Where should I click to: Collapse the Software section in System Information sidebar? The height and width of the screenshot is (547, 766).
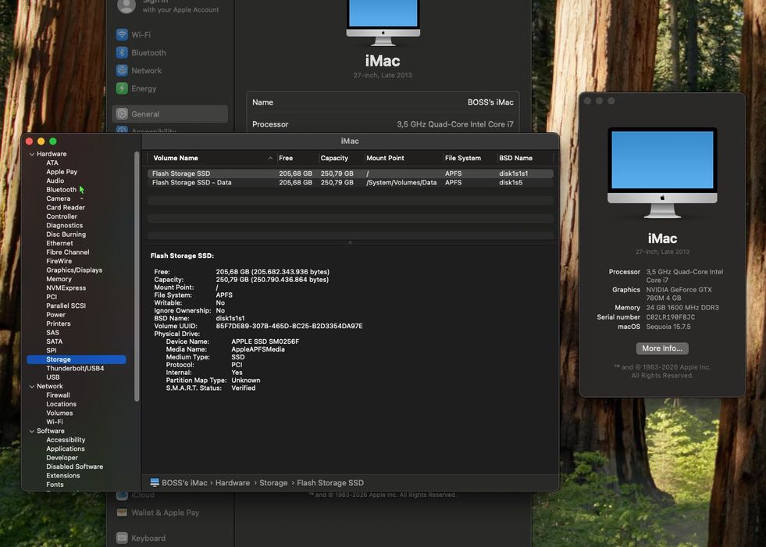(x=32, y=431)
